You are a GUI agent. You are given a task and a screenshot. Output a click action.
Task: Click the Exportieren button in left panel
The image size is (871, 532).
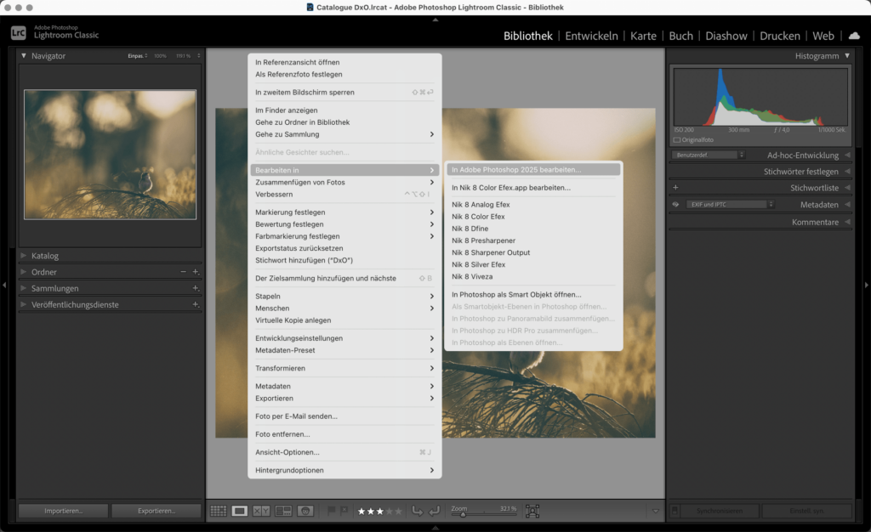[157, 511]
